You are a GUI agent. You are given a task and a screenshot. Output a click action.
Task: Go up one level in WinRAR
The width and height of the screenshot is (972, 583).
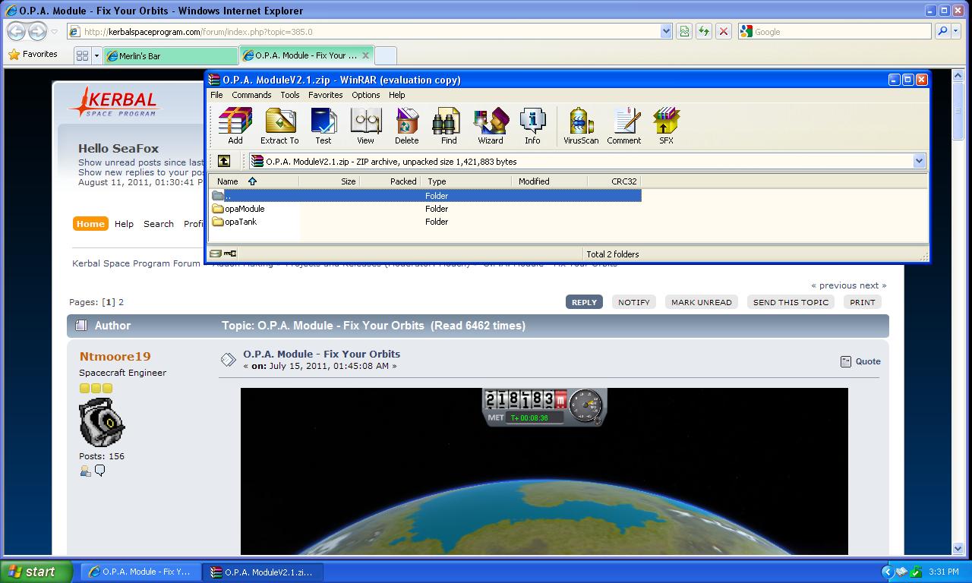pos(224,161)
